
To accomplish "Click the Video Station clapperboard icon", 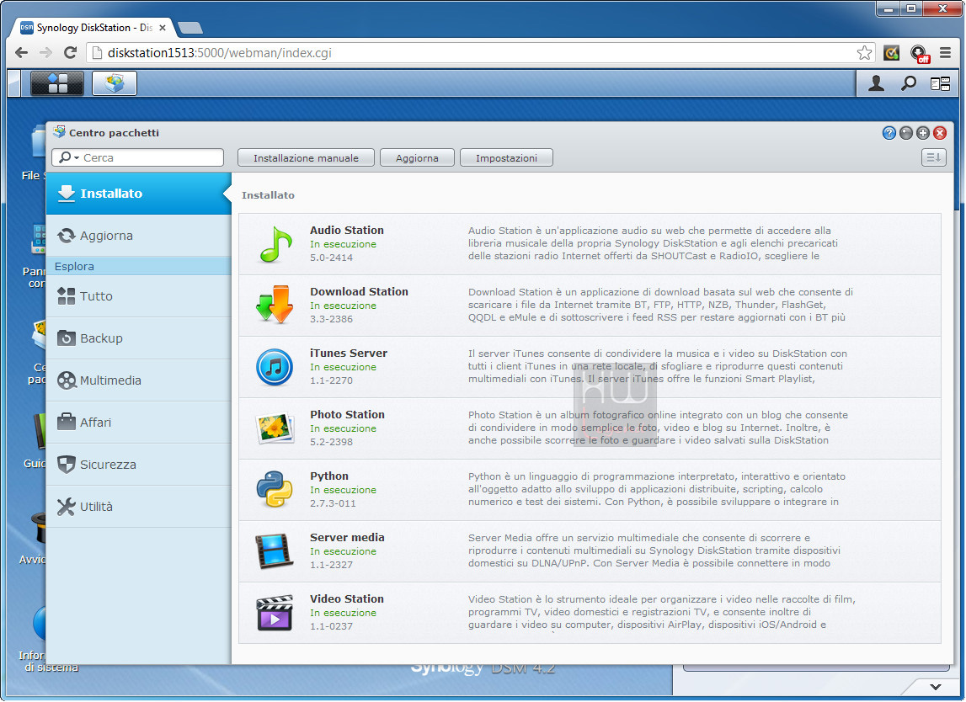I will (275, 613).
